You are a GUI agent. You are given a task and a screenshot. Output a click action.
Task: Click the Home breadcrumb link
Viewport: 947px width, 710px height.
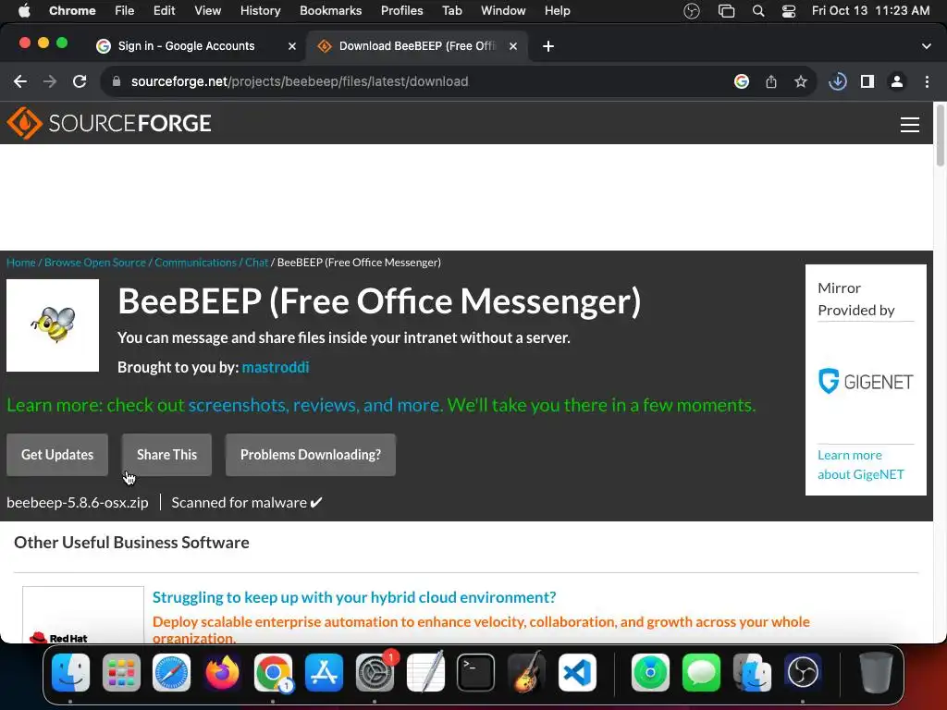[21, 263]
